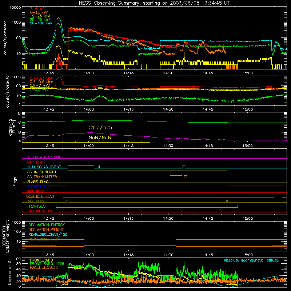The width and height of the screenshot is (291, 291).
Task: Click the 12-25 keV legend entry
Action: 40,16
